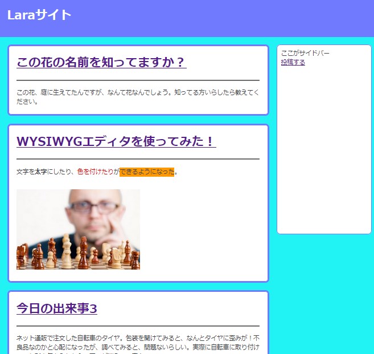374x354 pixels.
Task: Click the flower post body paragraph
Action: [x=137, y=97]
